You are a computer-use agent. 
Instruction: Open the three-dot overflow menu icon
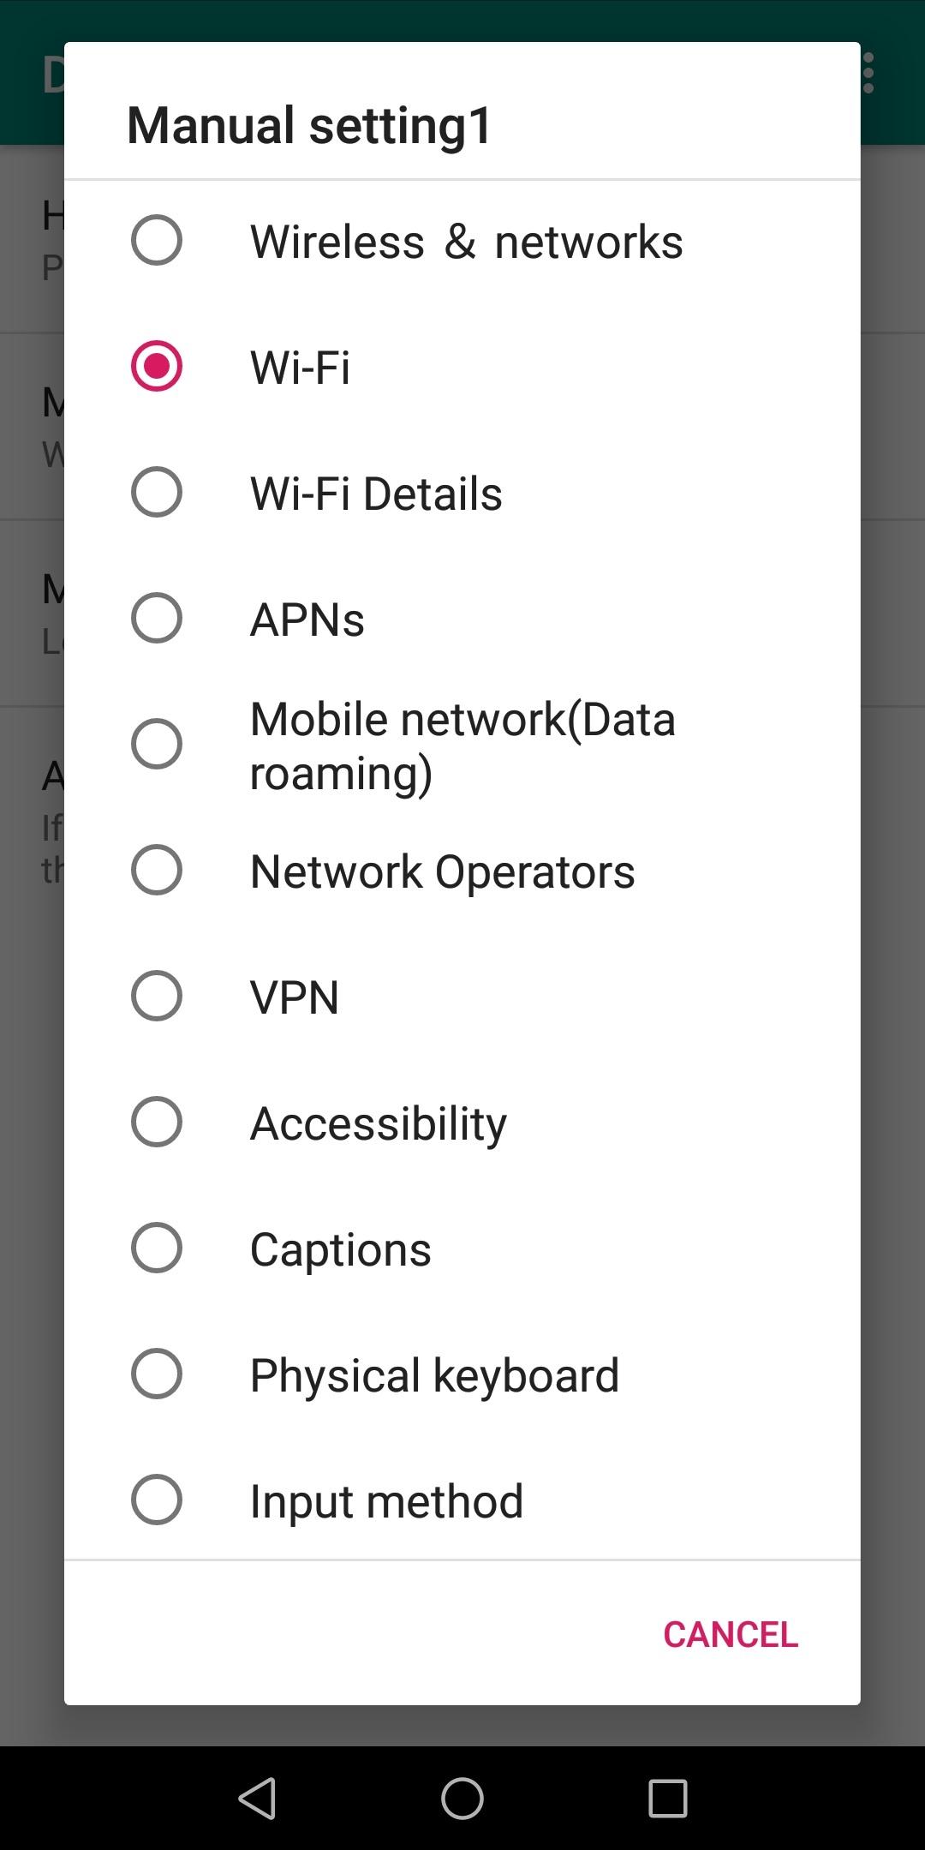point(868,73)
